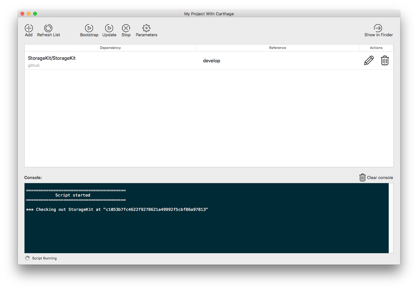Click the develop reference cell

(x=212, y=61)
